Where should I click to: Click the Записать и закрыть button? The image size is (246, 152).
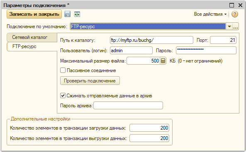(x=34, y=14)
